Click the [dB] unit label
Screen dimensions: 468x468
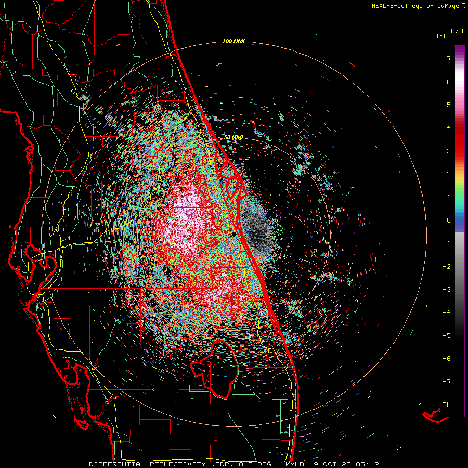coord(444,36)
